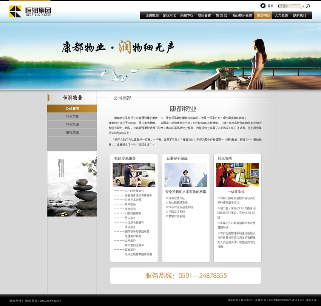
Task: Open 商业娱乐管理 navigation item
Action: [242, 15]
